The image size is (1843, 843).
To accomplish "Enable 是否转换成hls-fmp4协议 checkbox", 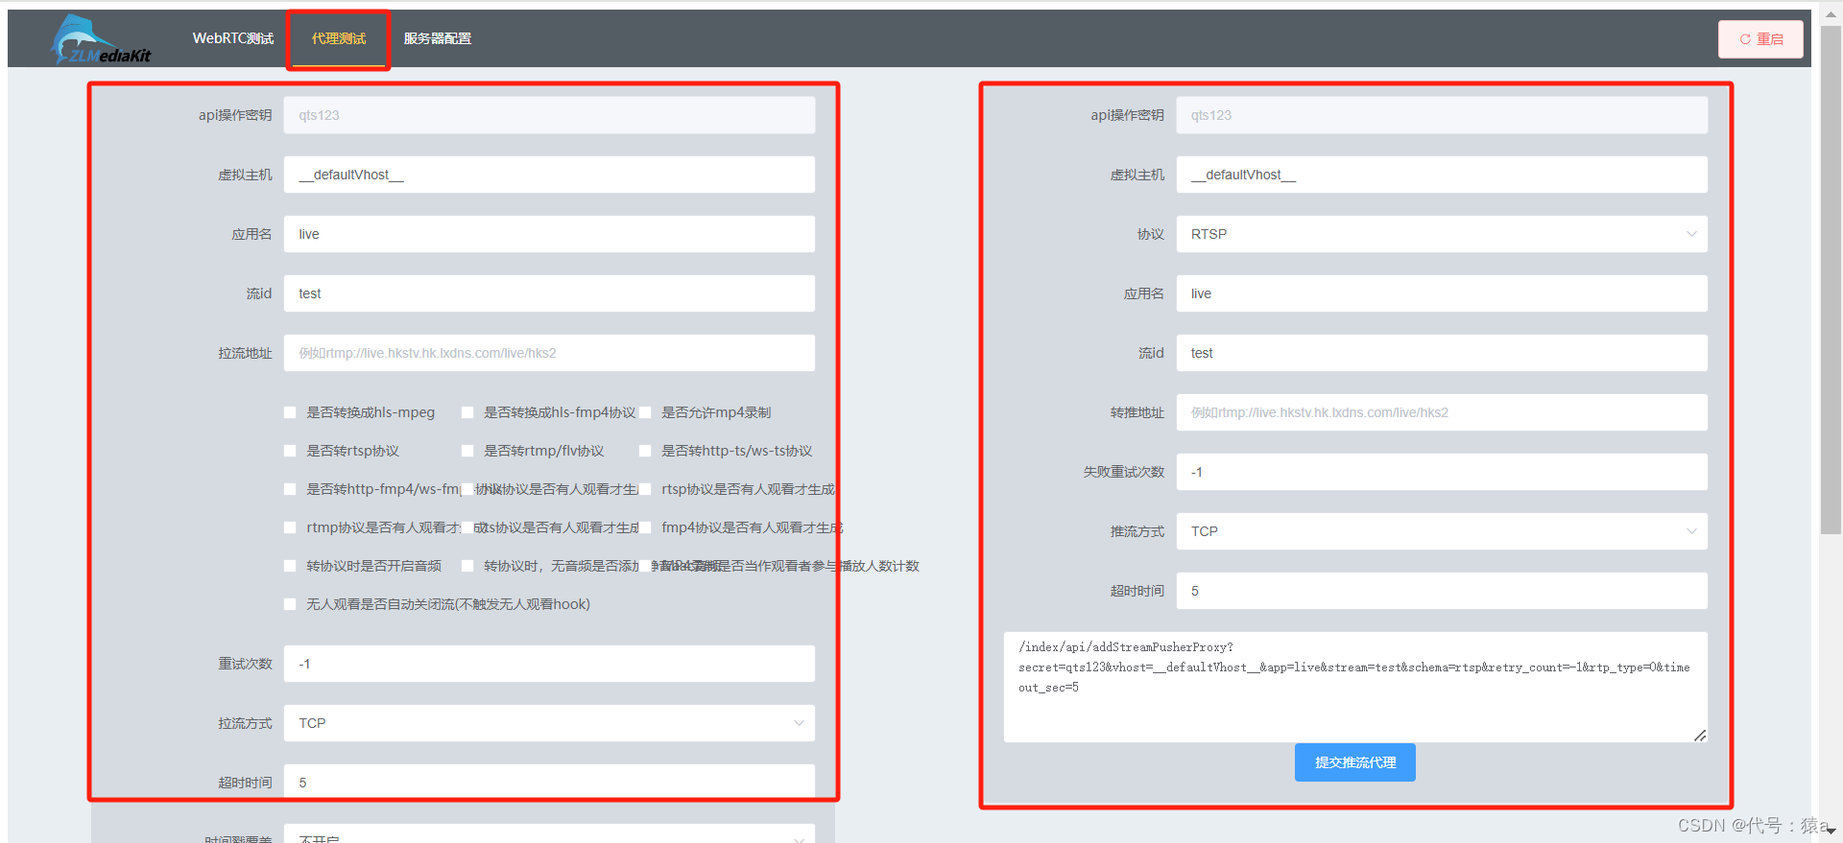I will click(467, 412).
